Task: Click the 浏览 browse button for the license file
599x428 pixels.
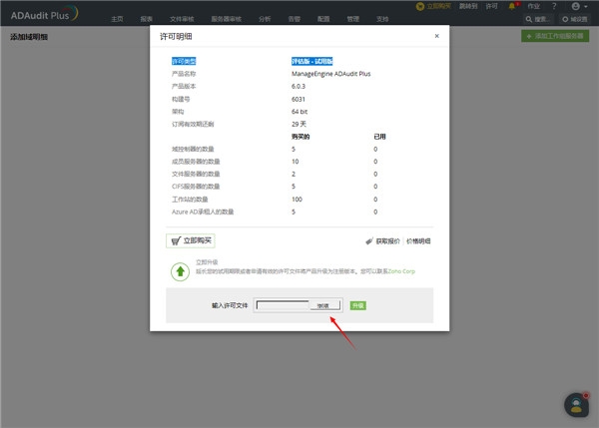Action: (x=323, y=305)
